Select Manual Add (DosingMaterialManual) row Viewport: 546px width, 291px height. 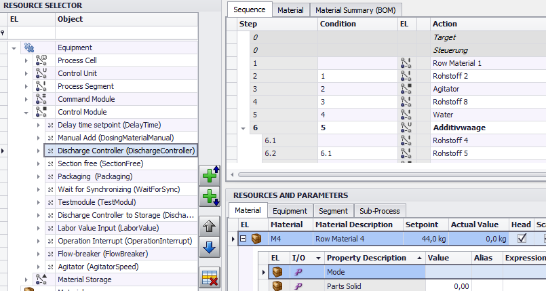point(121,138)
